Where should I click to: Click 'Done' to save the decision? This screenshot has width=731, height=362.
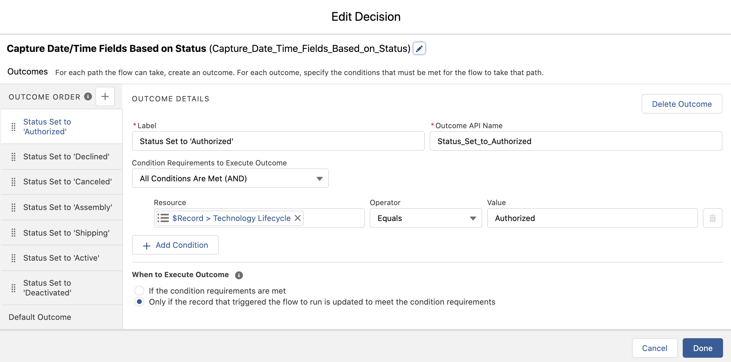(704, 348)
